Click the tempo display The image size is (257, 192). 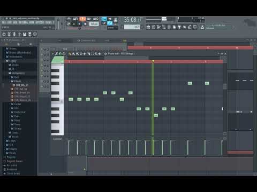pos(94,23)
